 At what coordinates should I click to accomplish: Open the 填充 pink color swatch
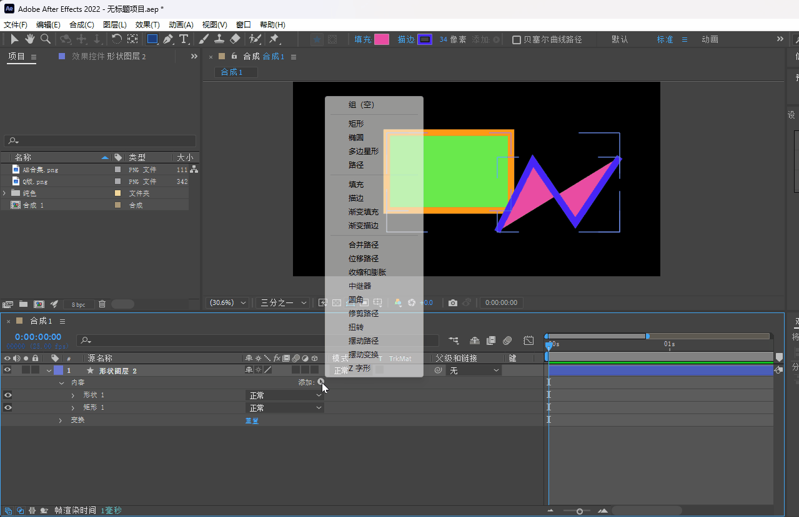point(381,39)
